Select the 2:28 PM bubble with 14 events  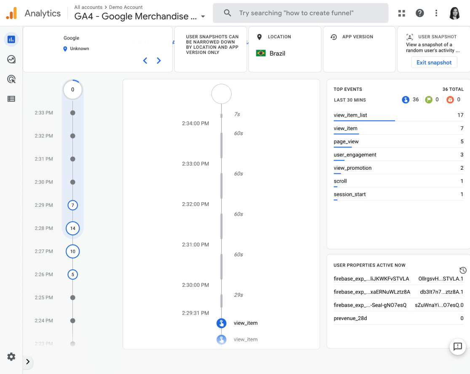point(73,228)
